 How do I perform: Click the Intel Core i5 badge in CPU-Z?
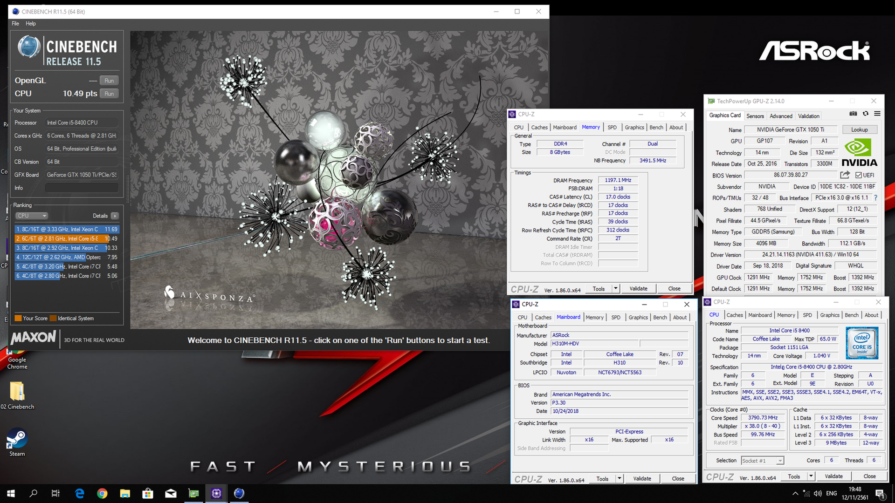pos(862,343)
